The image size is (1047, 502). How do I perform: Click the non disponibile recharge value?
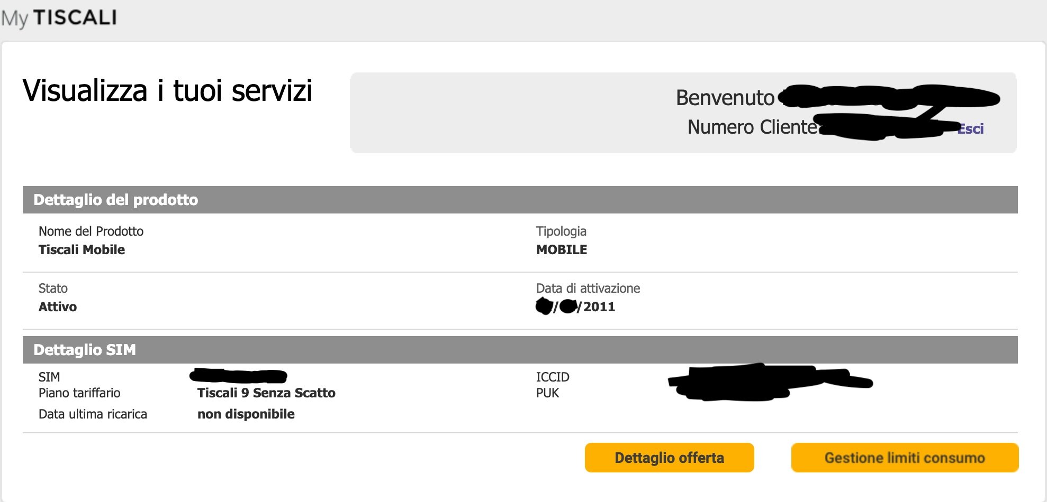tap(246, 414)
